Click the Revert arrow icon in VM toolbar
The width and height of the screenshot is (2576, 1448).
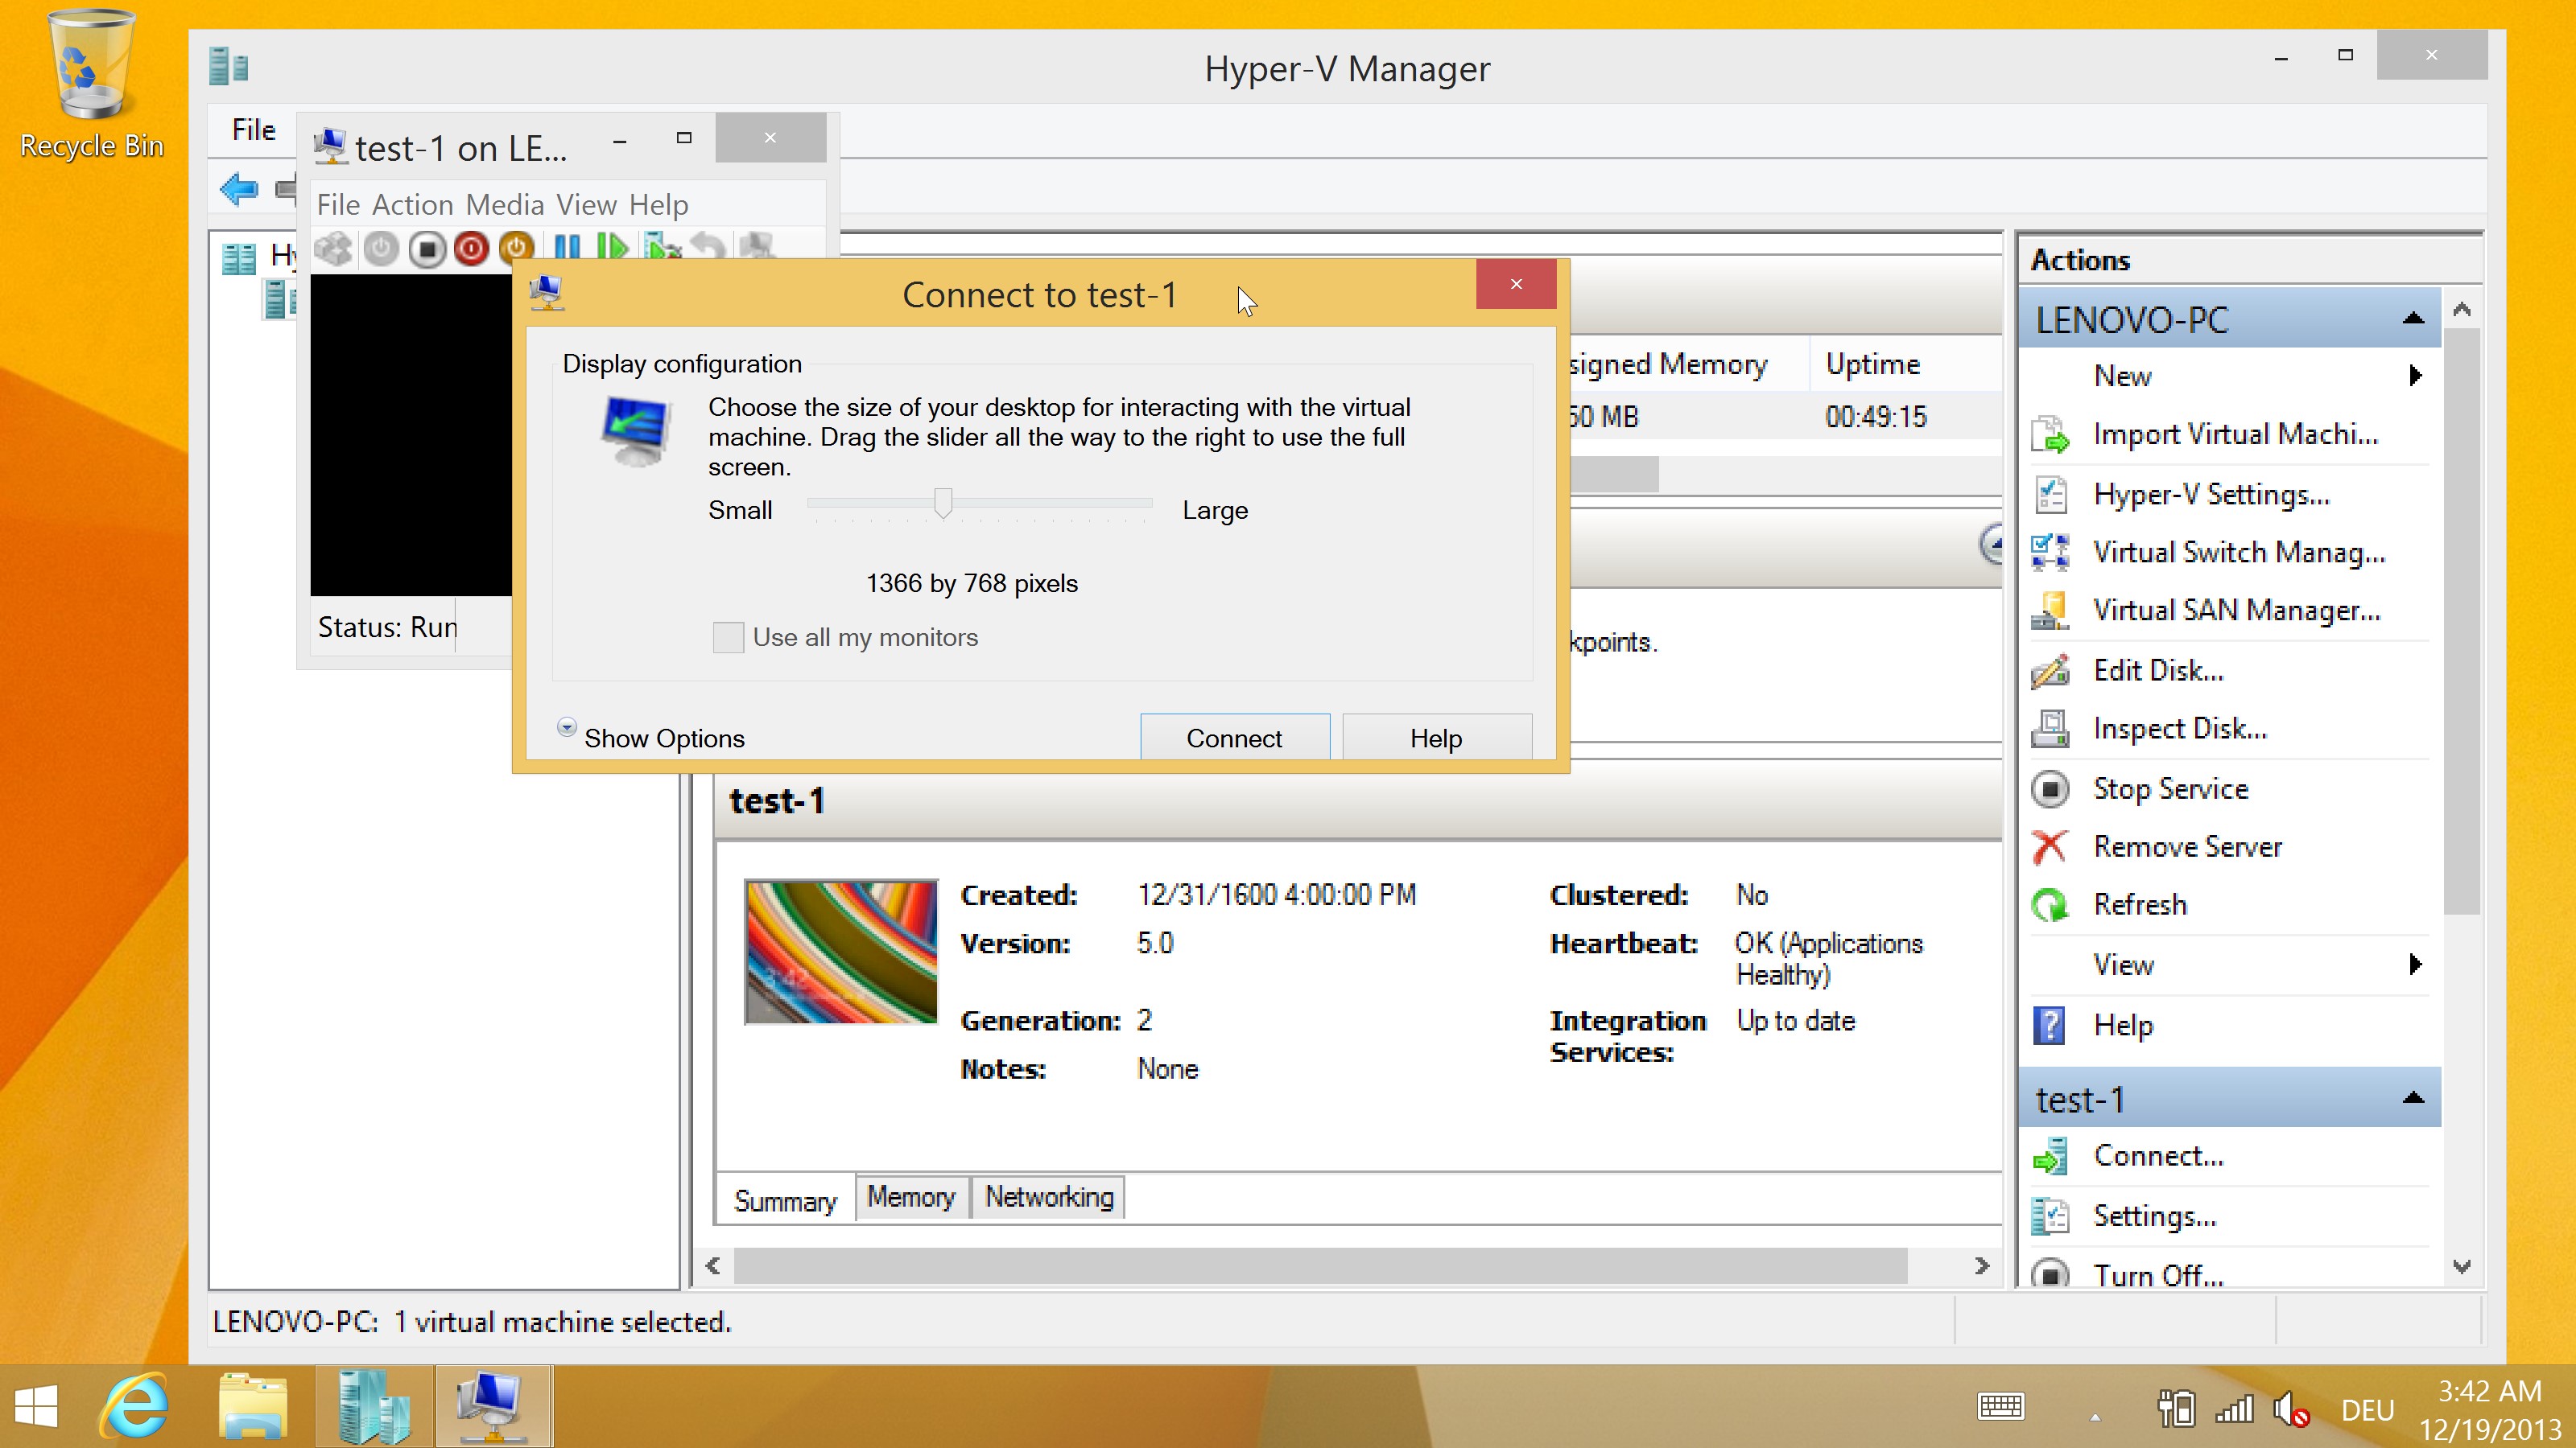[x=709, y=246]
